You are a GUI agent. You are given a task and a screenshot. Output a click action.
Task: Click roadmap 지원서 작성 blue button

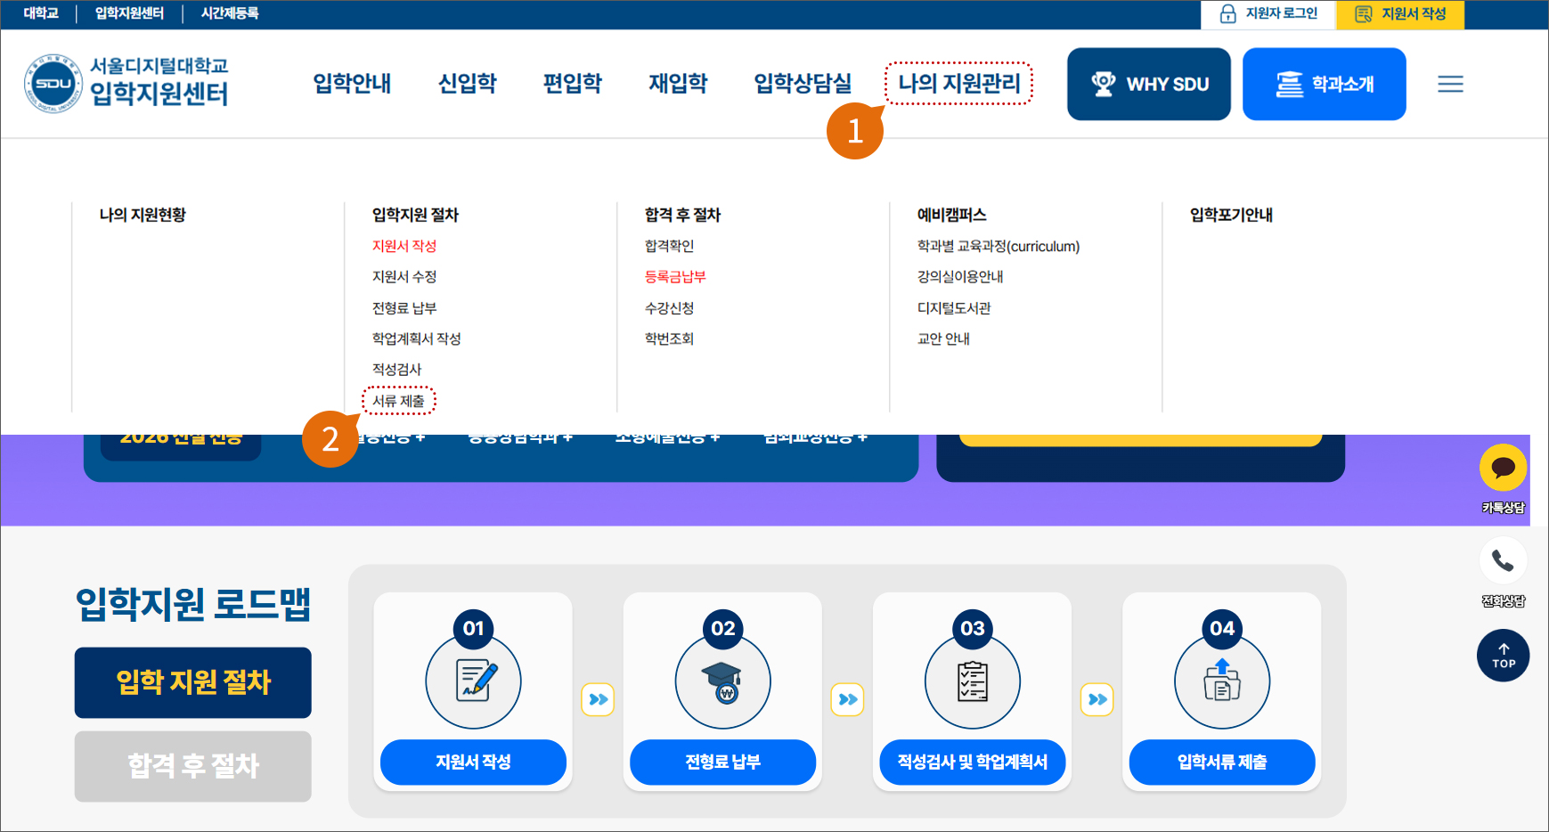coord(473,762)
